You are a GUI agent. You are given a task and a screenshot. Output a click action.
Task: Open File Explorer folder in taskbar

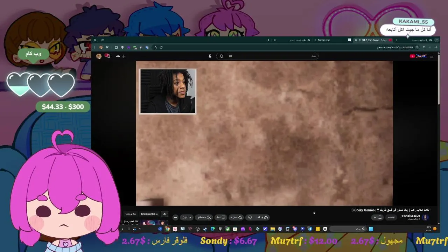[272, 229]
